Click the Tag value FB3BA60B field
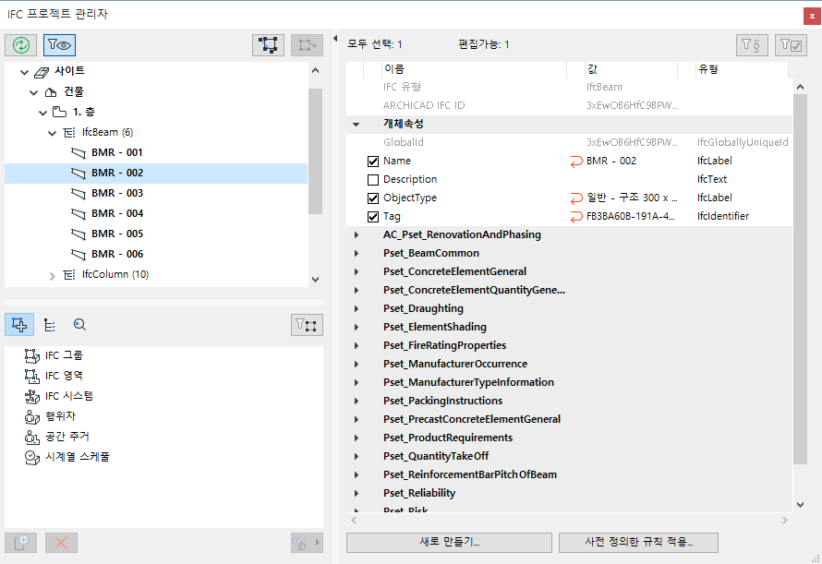This screenshot has width=822, height=564. pos(631,217)
